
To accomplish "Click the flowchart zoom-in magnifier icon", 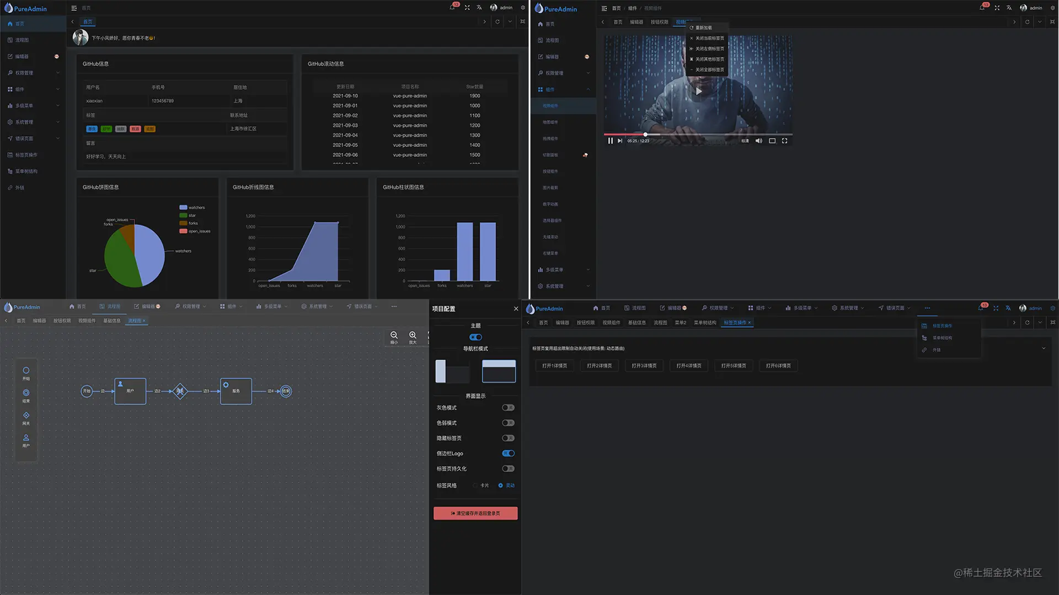I will click(413, 336).
